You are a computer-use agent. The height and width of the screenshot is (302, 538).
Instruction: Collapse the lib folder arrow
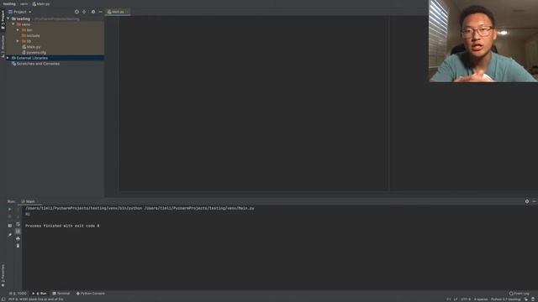18,41
